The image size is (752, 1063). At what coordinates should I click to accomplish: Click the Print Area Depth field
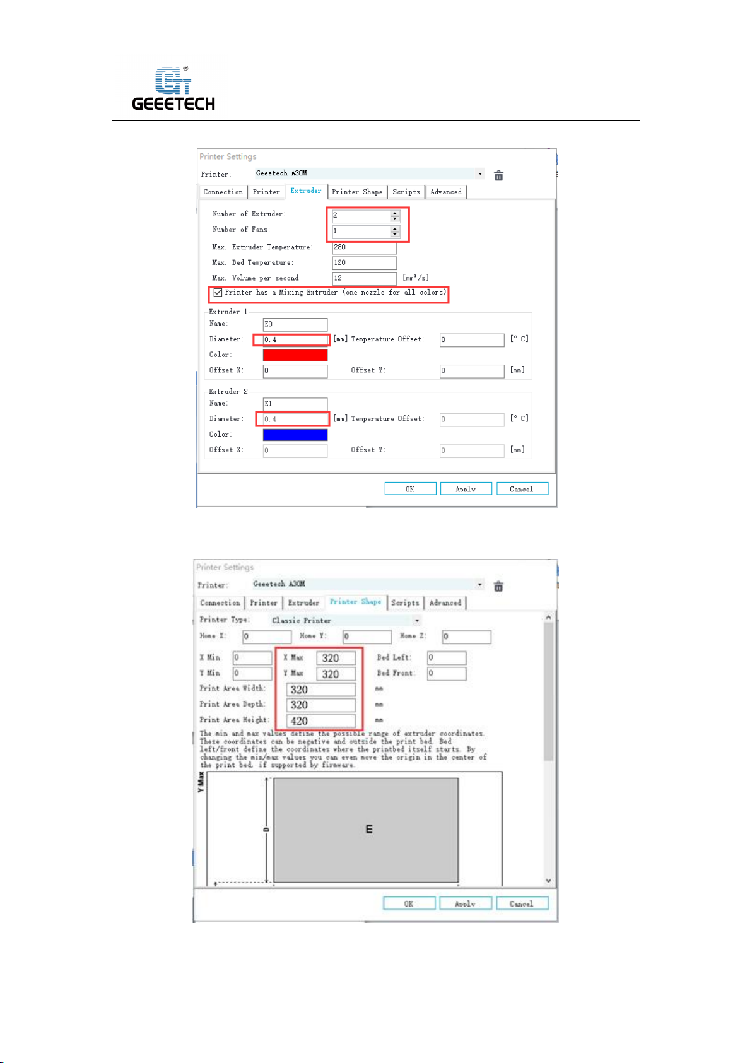click(321, 705)
